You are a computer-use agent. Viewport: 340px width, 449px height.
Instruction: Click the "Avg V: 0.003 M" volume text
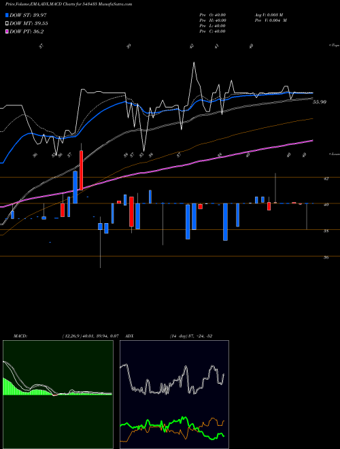coord(269,15)
